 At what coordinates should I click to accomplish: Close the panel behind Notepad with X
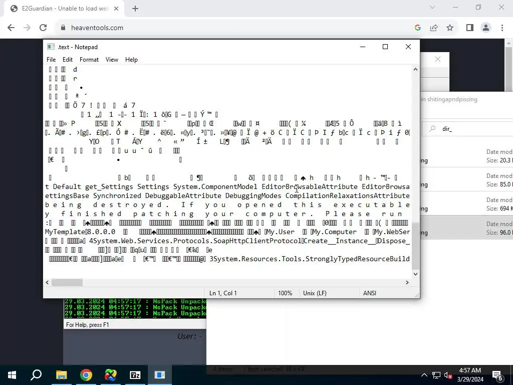438,59
